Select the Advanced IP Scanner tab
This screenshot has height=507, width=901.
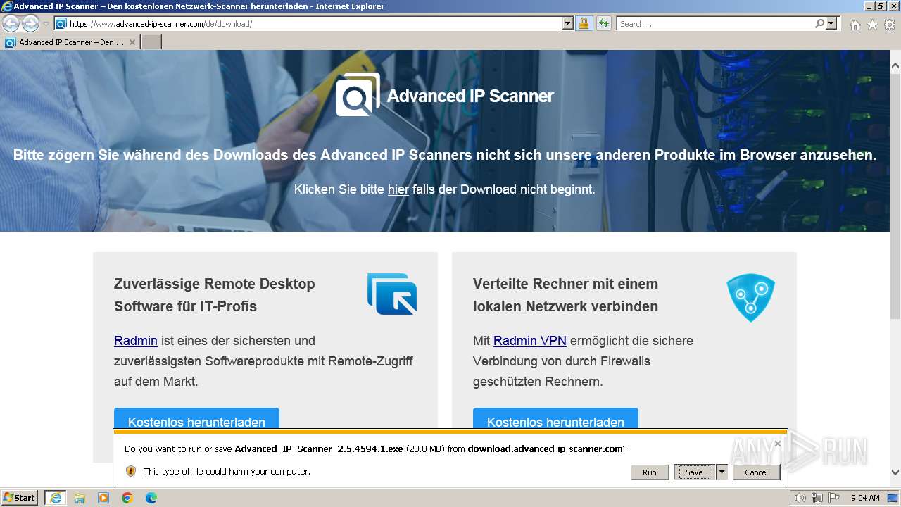[70, 42]
